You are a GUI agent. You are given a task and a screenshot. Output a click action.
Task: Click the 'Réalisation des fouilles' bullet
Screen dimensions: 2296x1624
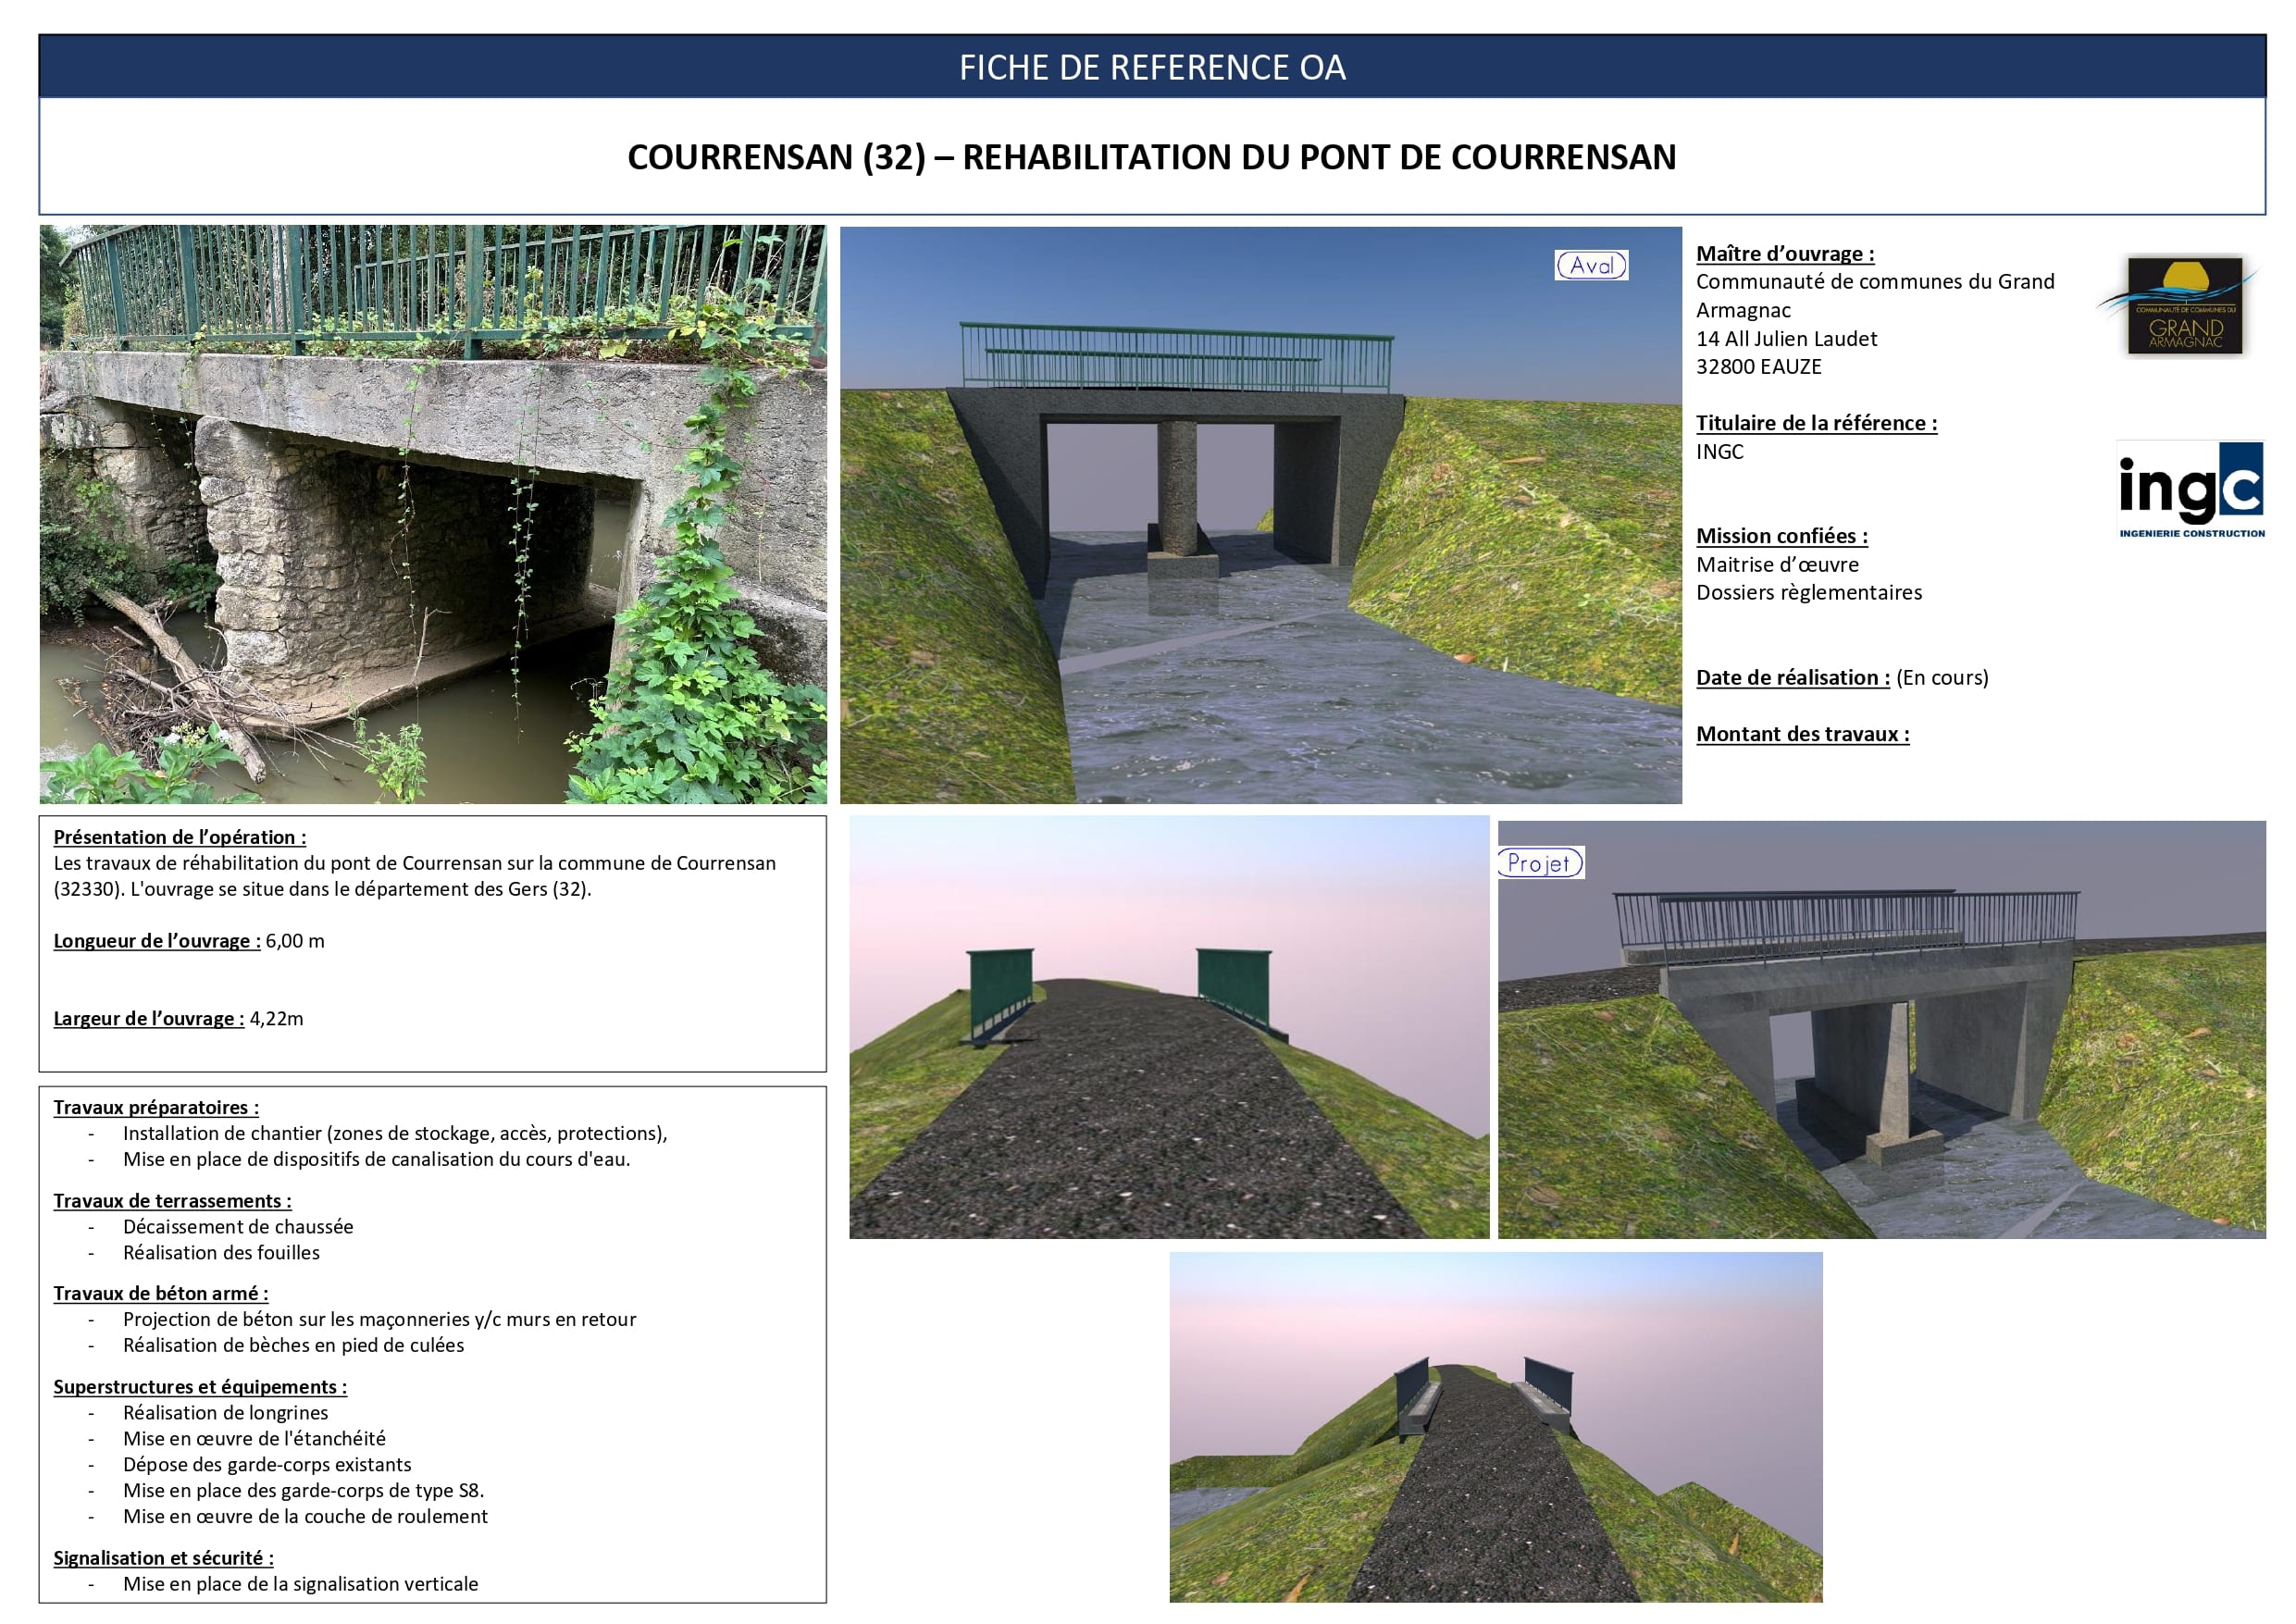tap(221, 1253)
